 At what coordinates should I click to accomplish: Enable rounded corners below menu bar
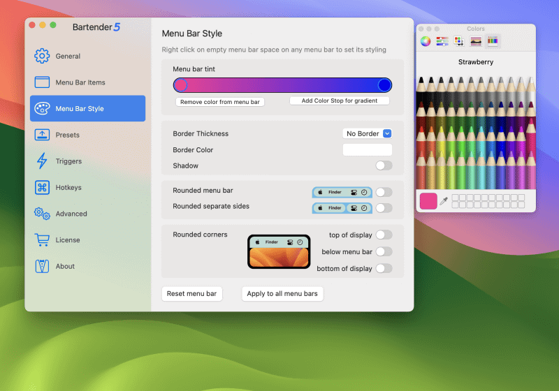[x=384, y=251]
